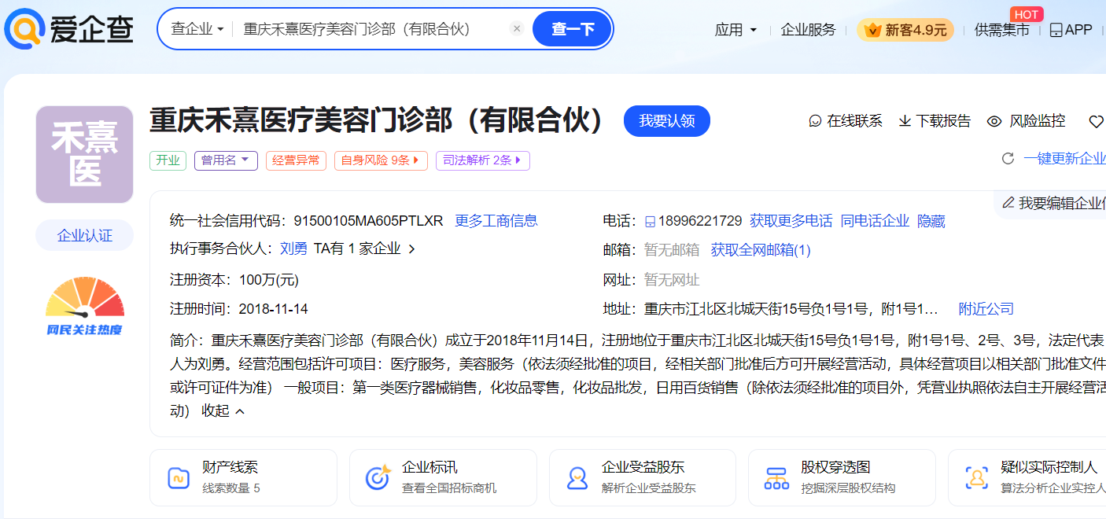Open the 企业标讯 target icon card
Viewport: 1106px width, 519px height.
(x=378, y=477)
